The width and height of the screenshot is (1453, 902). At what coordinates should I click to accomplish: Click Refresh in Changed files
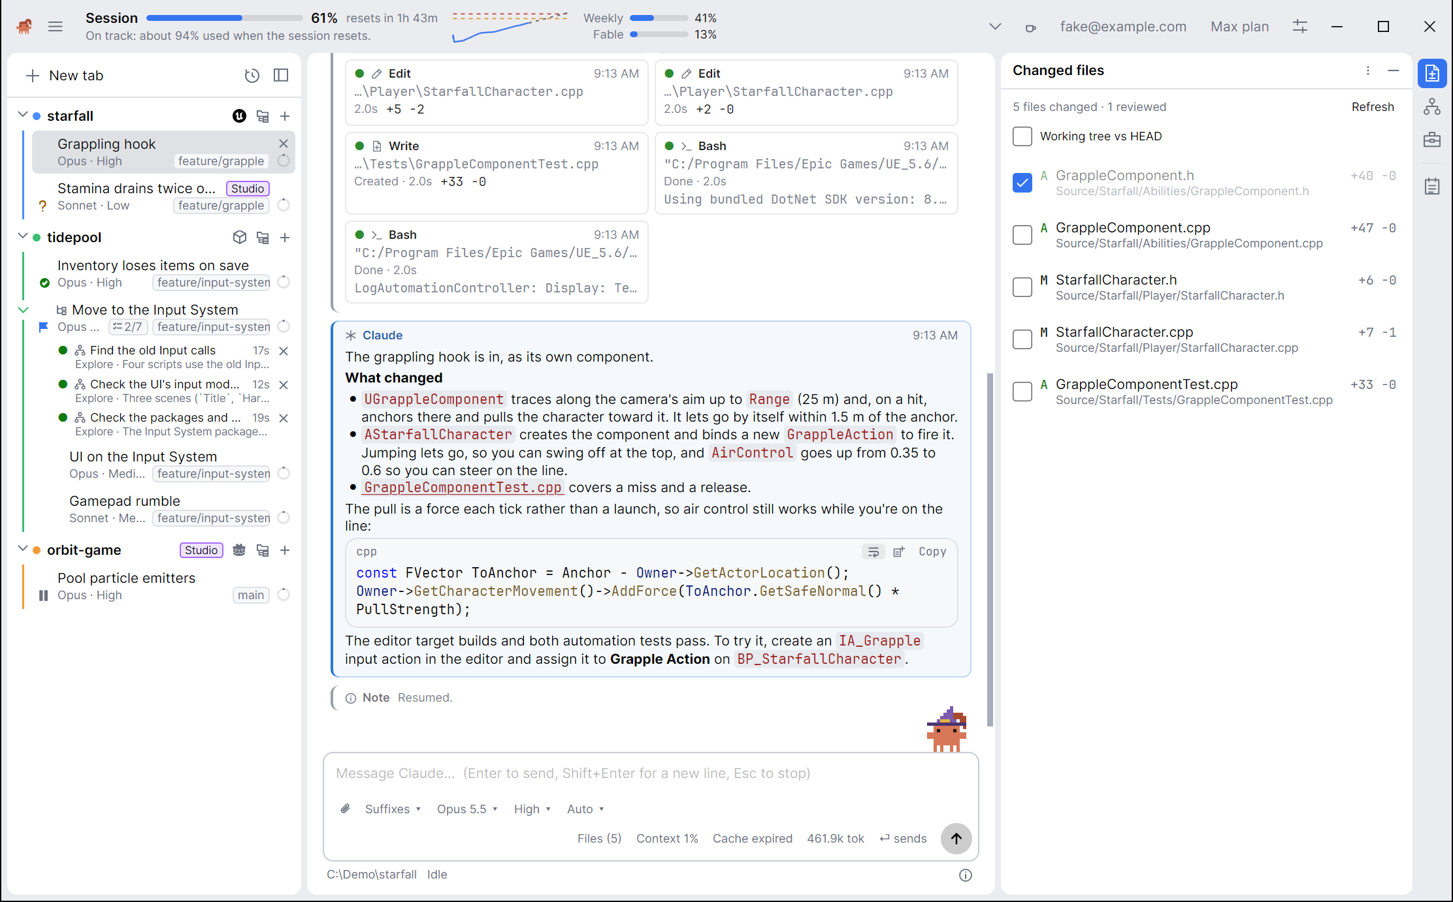tap(1373, 107)
